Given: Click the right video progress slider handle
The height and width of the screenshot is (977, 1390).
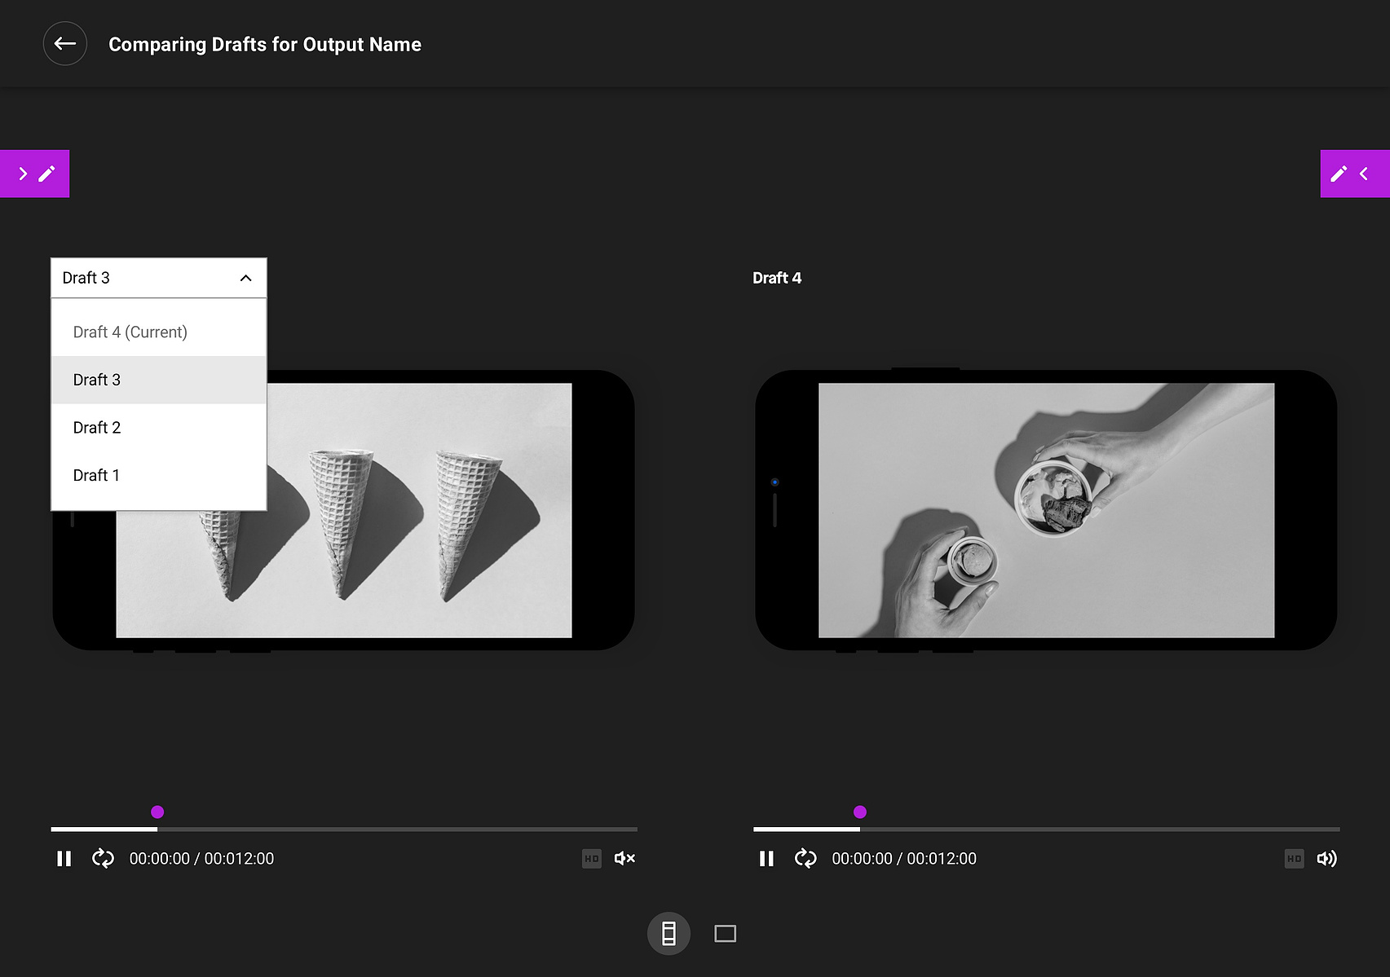Looking at the screenshot, I should [860, 812].
